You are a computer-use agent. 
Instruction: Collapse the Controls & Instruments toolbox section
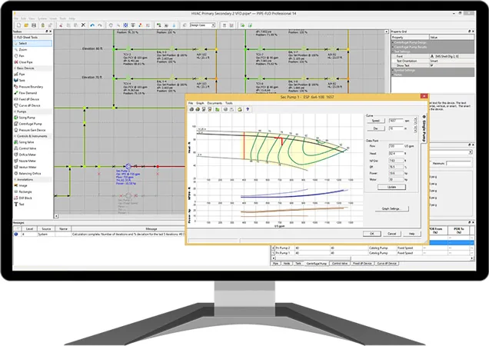click(x=32, y=136)
